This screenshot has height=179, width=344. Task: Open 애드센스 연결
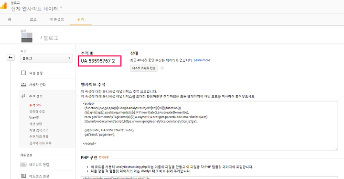click(39, 176)
